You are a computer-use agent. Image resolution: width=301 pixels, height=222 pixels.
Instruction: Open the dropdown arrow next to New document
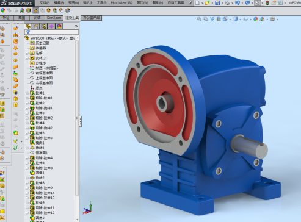[x=202, y=3]
